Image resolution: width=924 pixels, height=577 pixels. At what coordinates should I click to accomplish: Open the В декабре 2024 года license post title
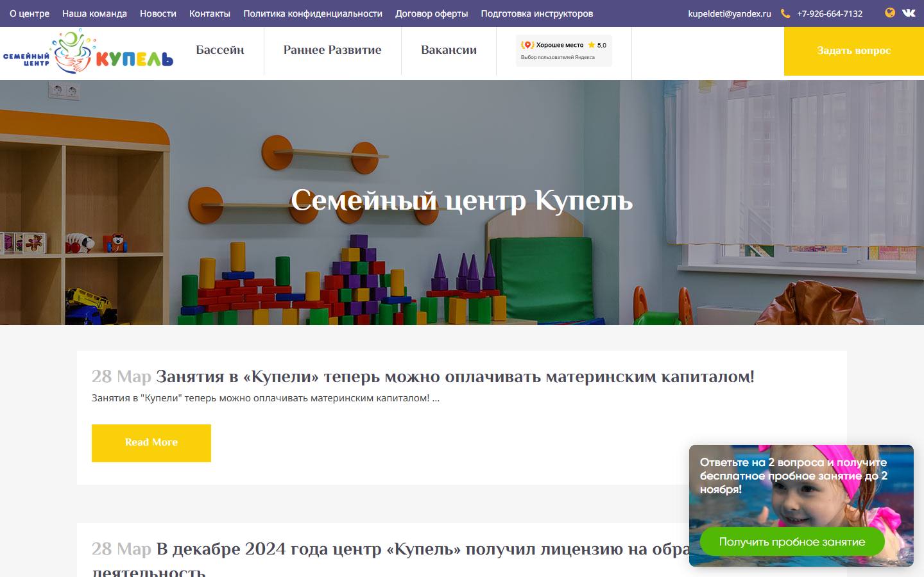pos(391,558)
